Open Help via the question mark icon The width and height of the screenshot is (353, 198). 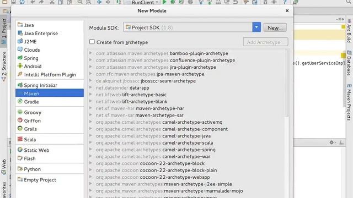pyautogui.click(x=285, y=2)
